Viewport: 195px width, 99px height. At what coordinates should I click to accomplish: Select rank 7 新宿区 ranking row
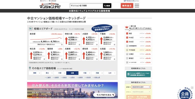click(138, 58)
